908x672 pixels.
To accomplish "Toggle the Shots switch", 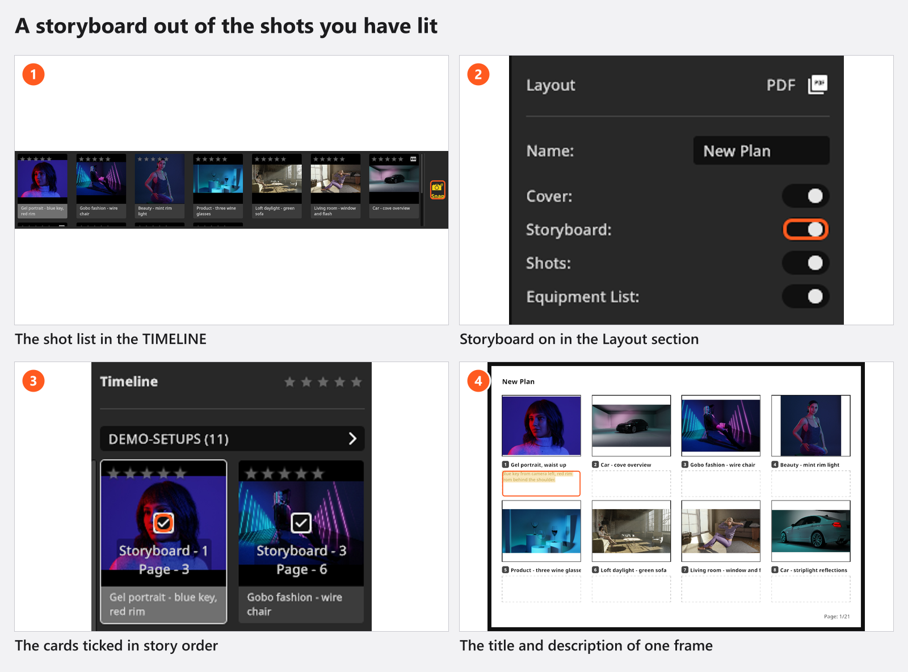I will click(x=806, y=263).
